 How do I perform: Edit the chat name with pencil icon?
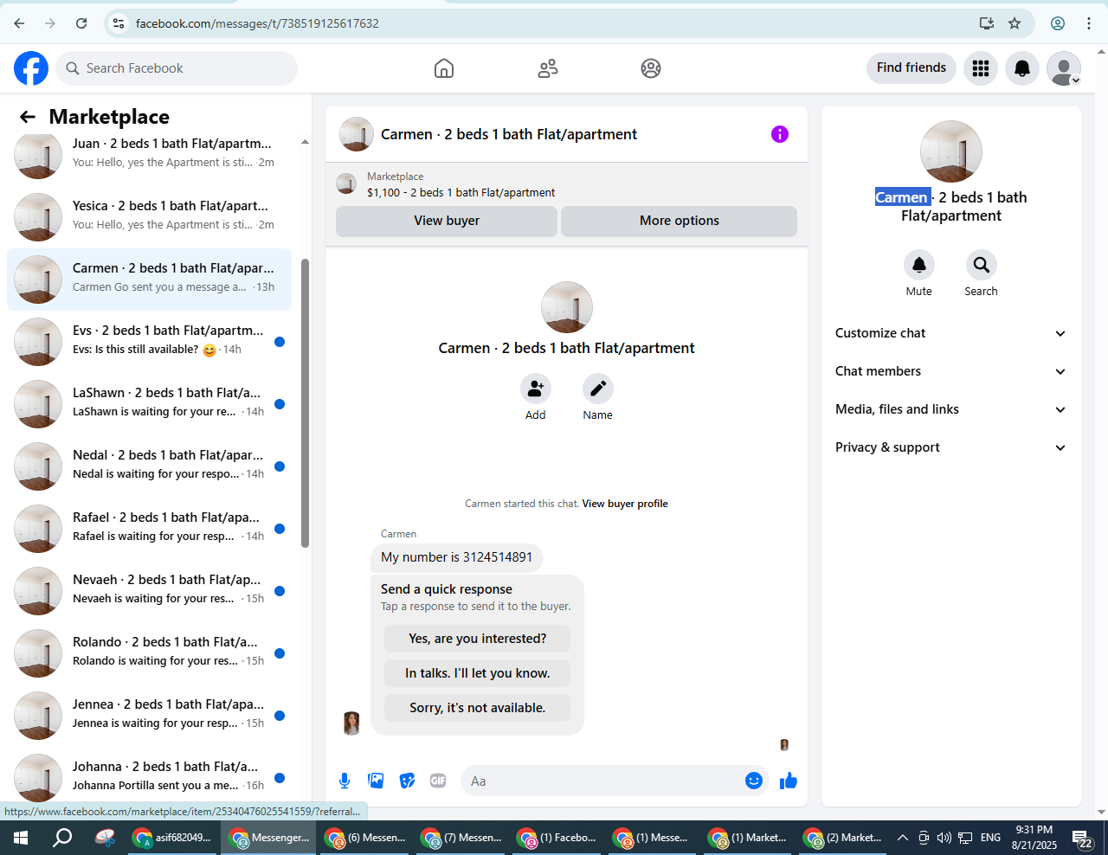(598, 389)
